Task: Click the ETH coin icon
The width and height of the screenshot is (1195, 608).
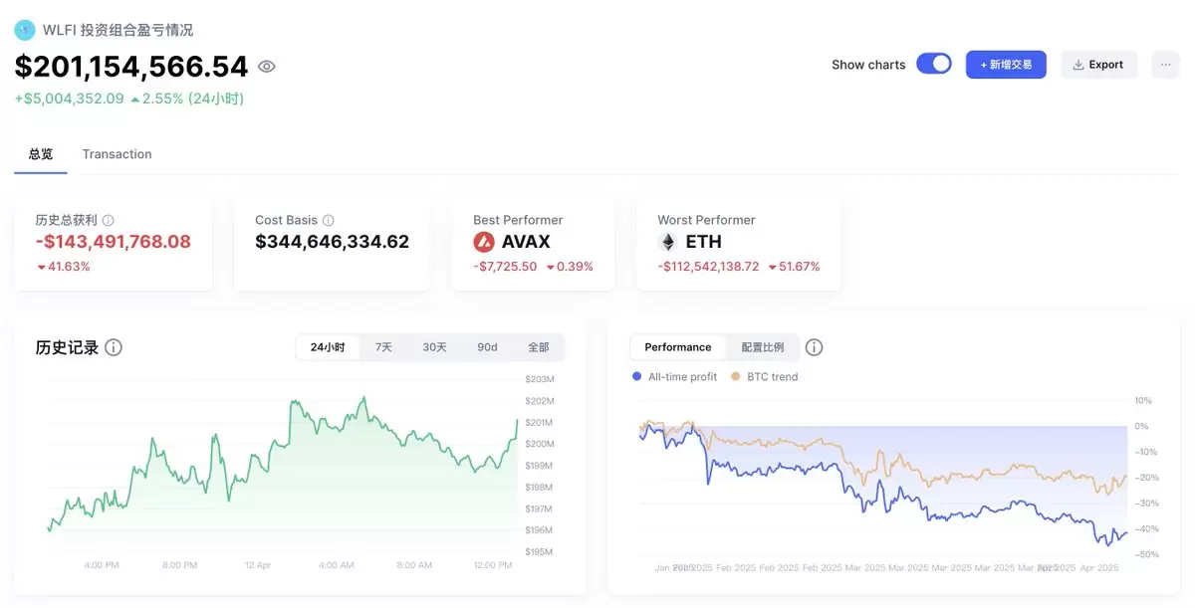Action: point(667,242)
